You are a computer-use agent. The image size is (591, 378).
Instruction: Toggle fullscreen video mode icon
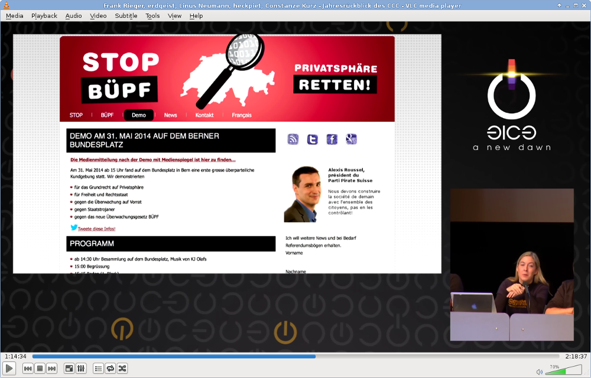click(69, 368)
